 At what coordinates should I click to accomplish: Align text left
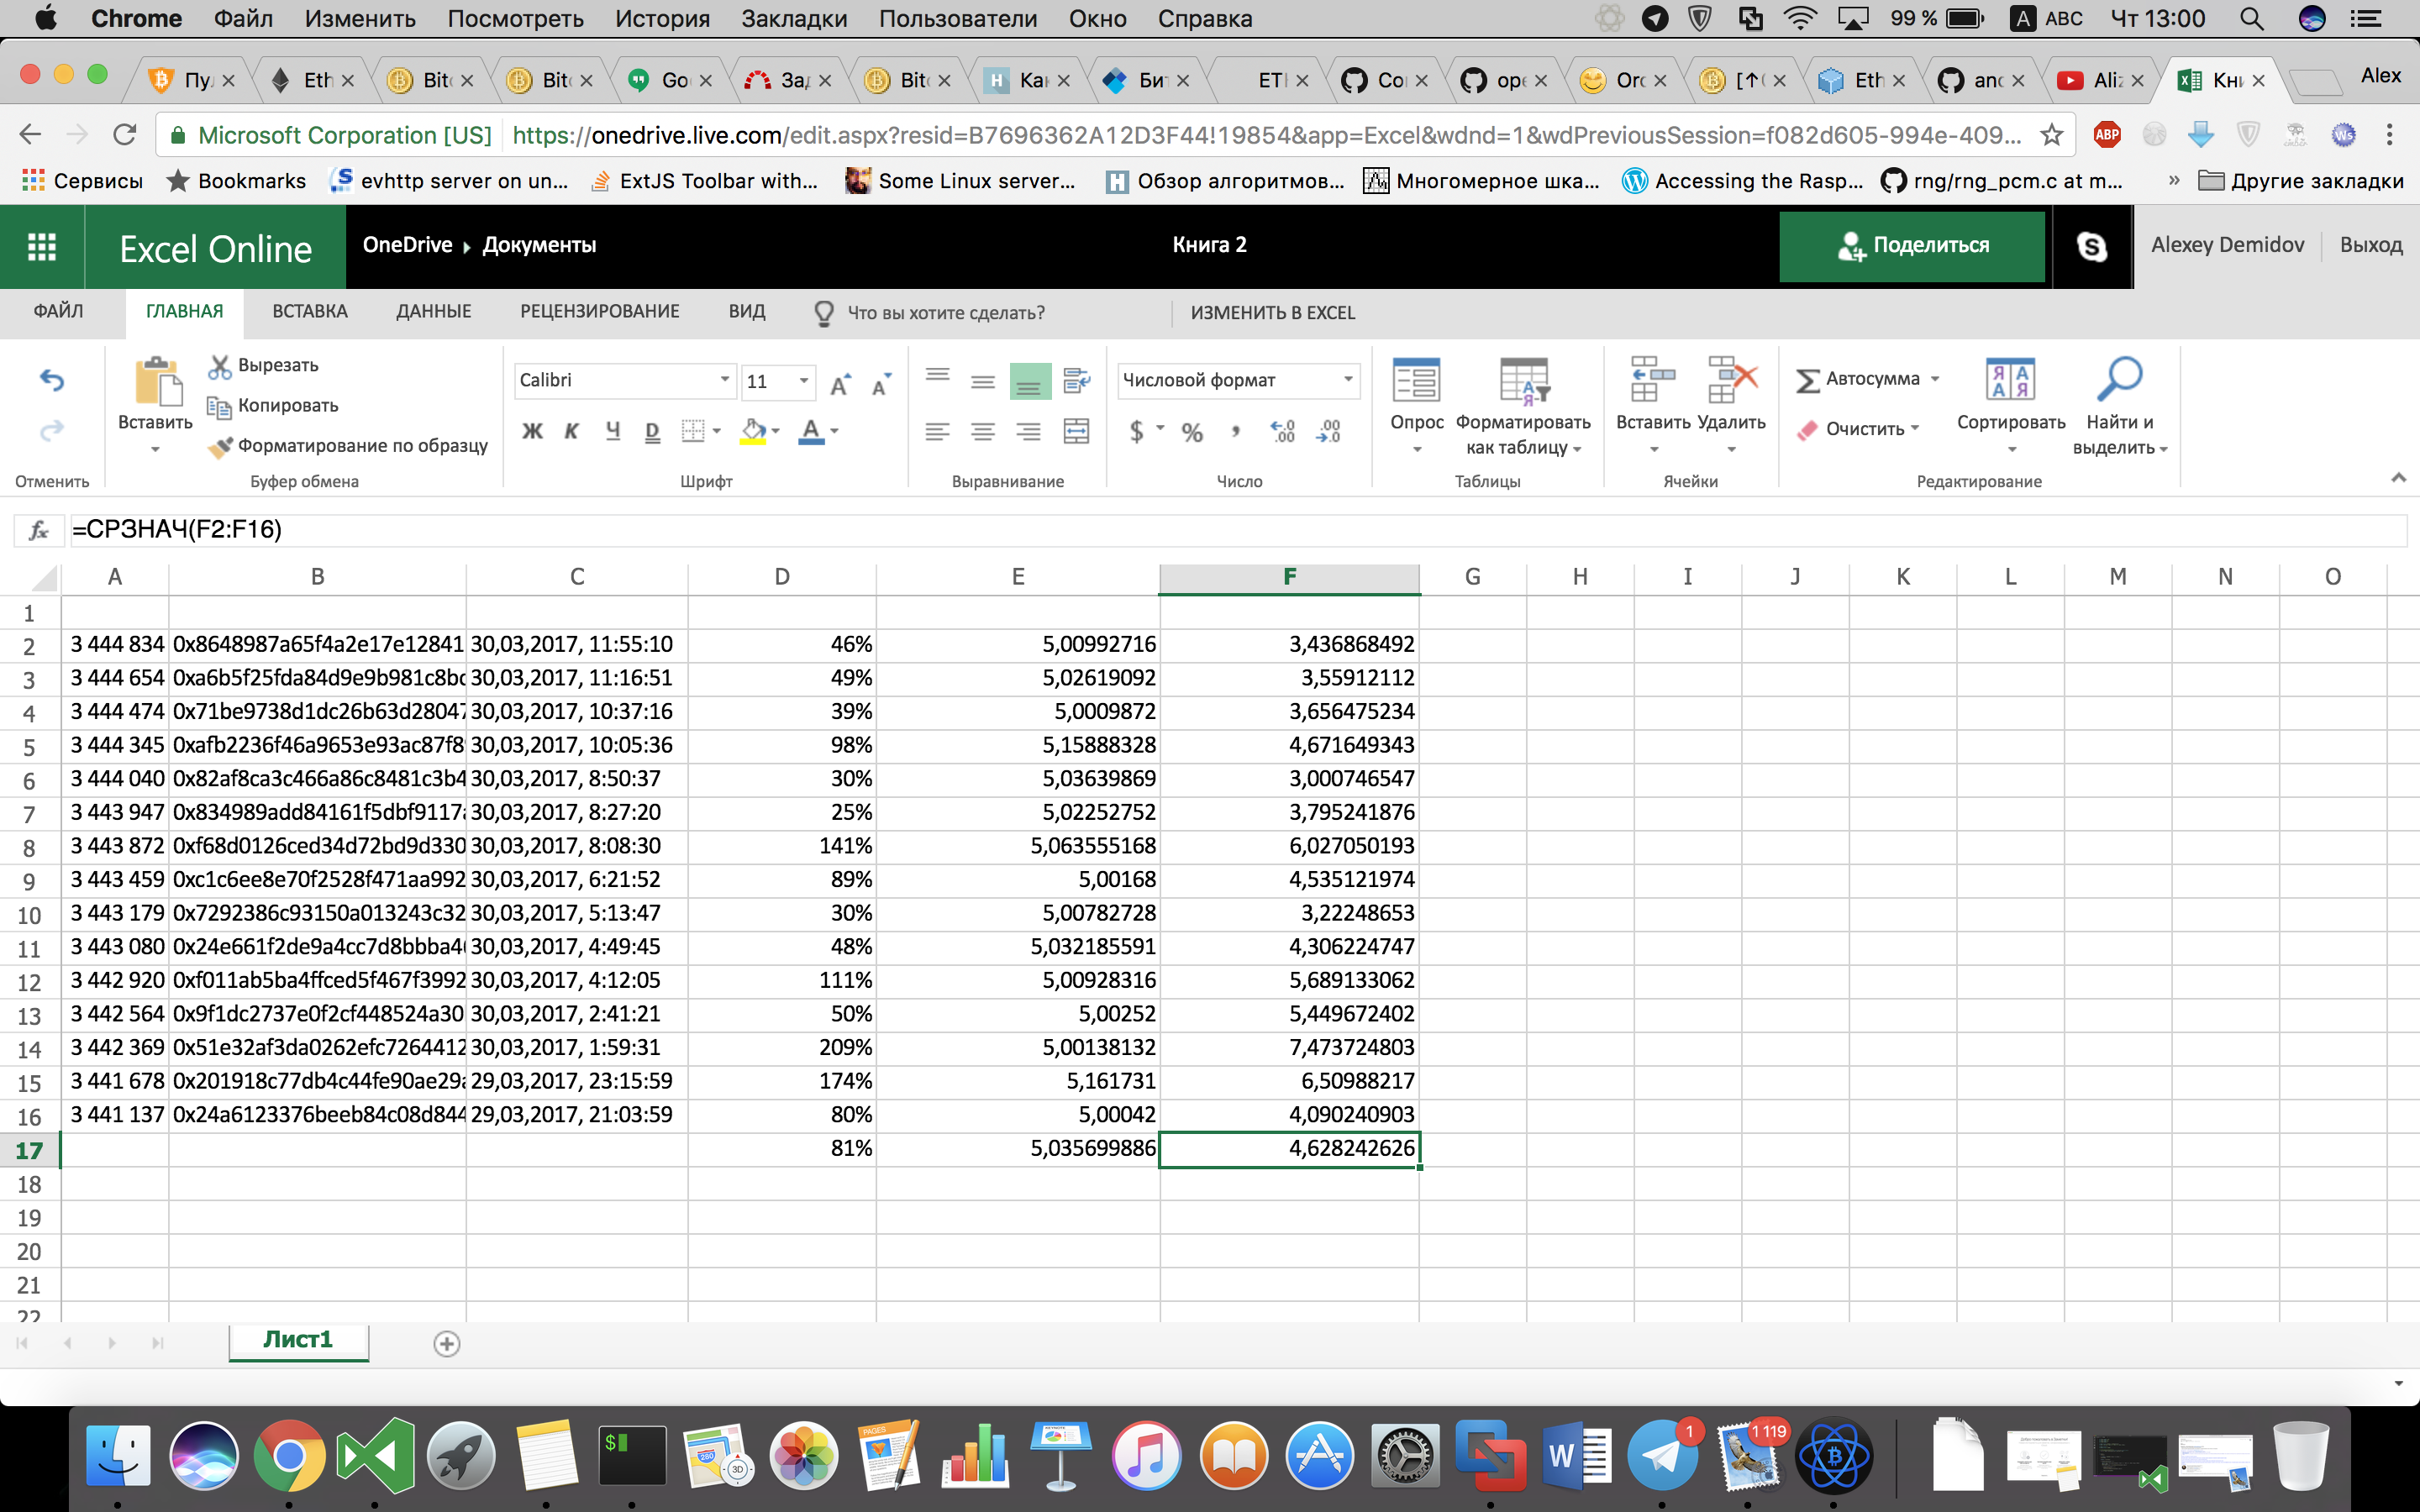pyautogui.click(x=937, y=431)
